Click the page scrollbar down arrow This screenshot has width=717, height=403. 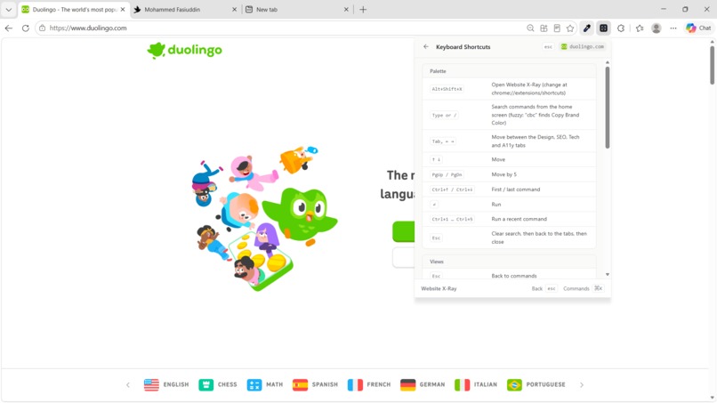click(712, 398)
